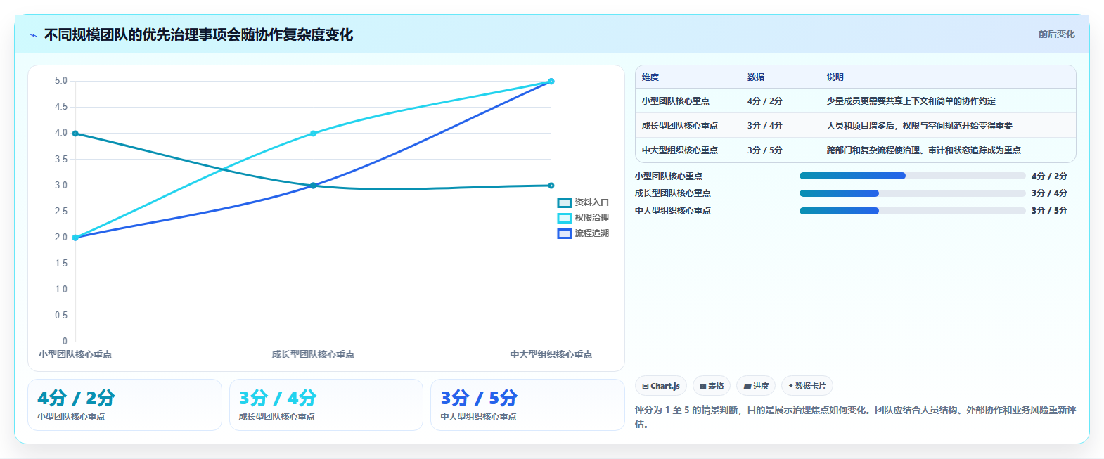
Task: Click the 小型团队核心重点 progress bar
Action: click(913, 176)
